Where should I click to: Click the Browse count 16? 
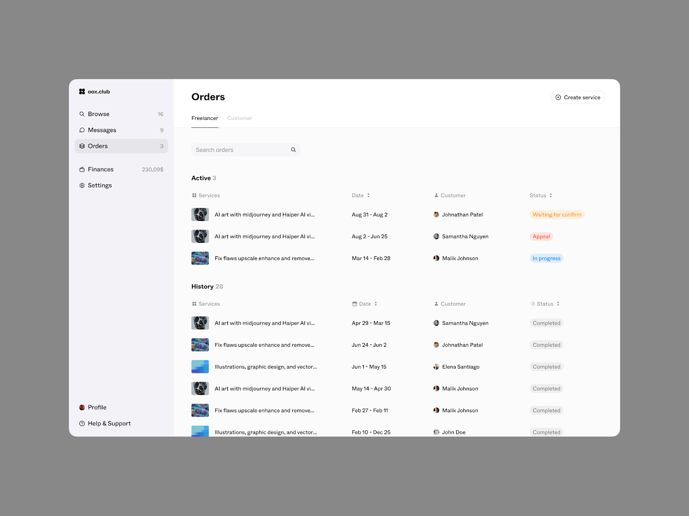pyautogui.click(x=160, y=114)
